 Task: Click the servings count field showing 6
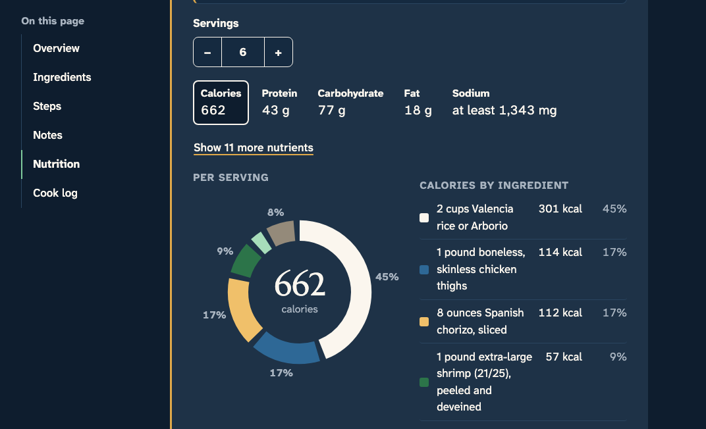click(x=242, y=52)
